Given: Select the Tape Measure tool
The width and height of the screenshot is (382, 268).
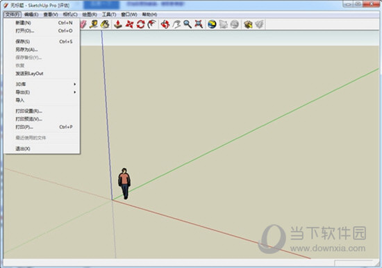Looking at the screenshot, I should pos(93,24).
